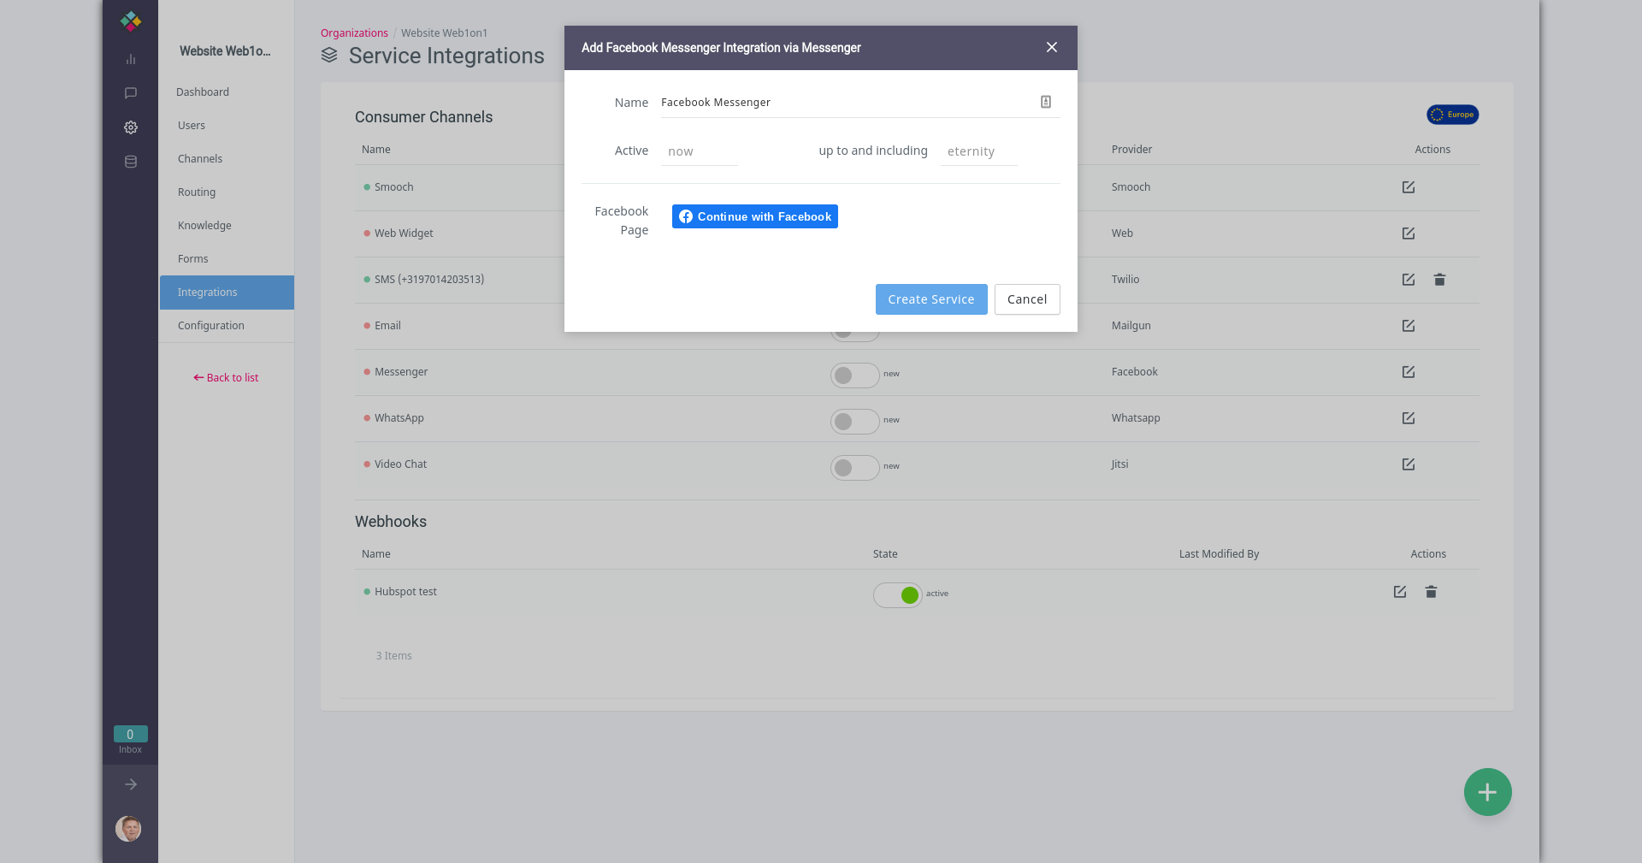Close the Facebook Messenger integration dialog

tap(1052, 48)
